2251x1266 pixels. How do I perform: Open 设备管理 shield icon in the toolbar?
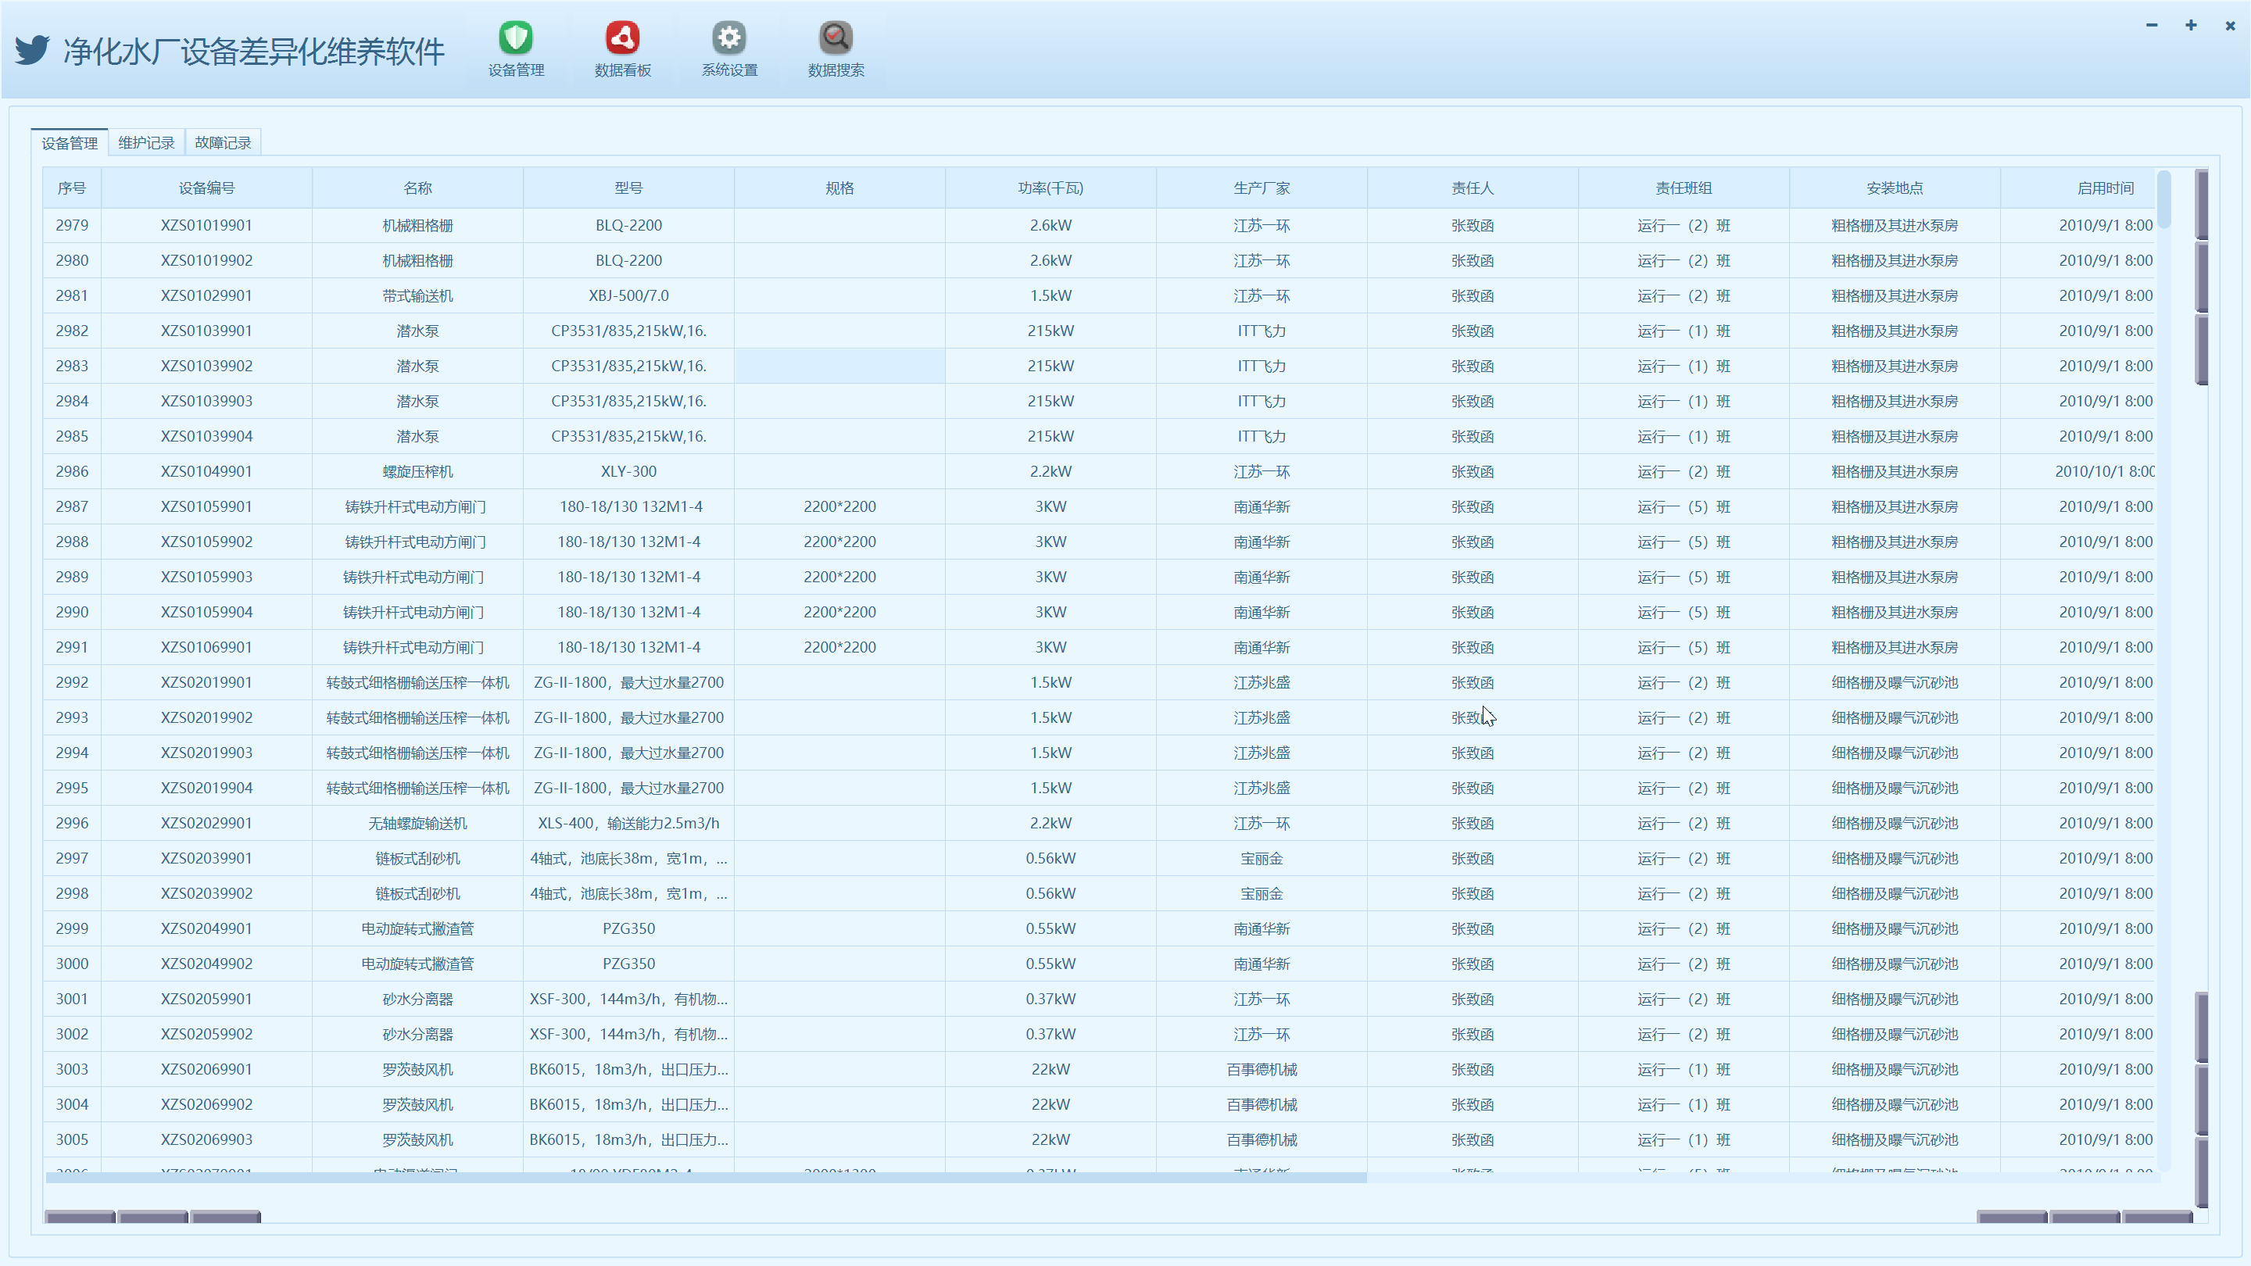point(516,49)
